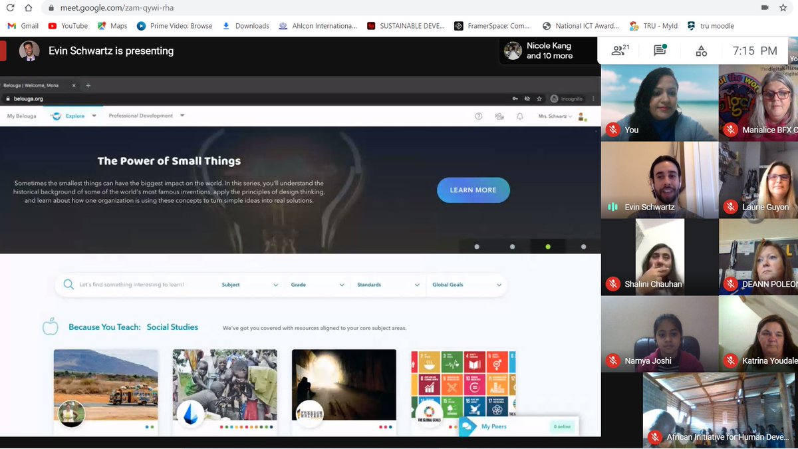Viewport: 798px width, 449px height.
Task: Click the search magnifier icon
Action: point(68,285)
